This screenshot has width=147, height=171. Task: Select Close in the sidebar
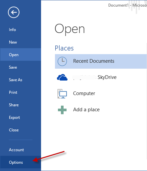point(21,130)
